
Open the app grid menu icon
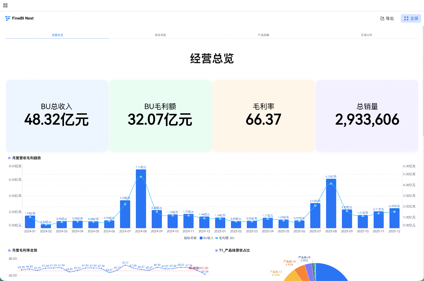(x=5, y=5)
